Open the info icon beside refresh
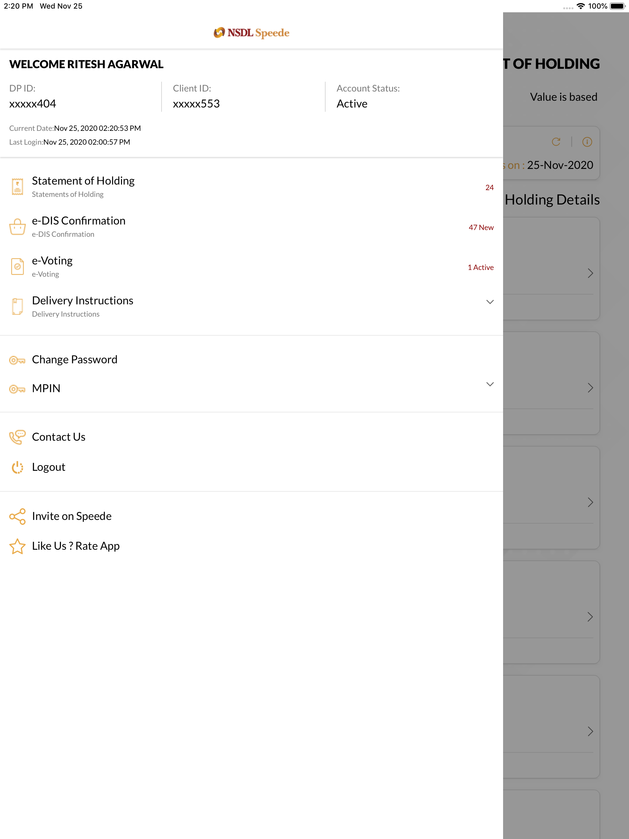Screen dimensions: 629x839 click(x=587, y=142)
